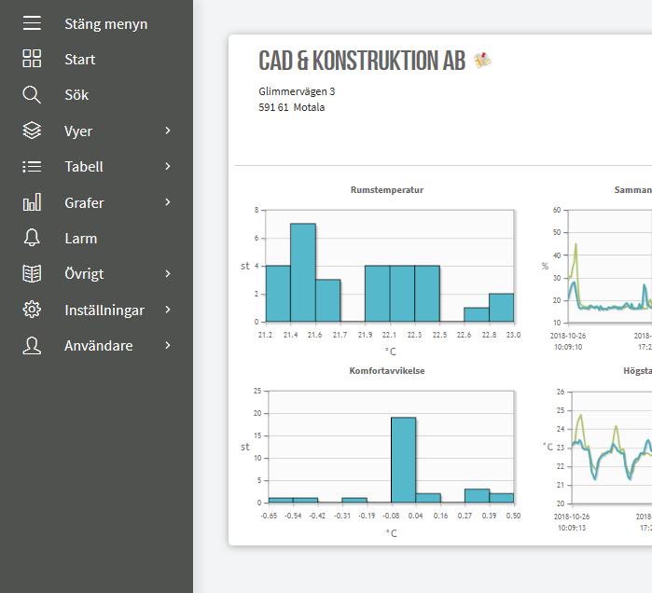Screen dimensions: 652x593
Task: Select the Grafer menu item
Action: (x=84, y=202)
